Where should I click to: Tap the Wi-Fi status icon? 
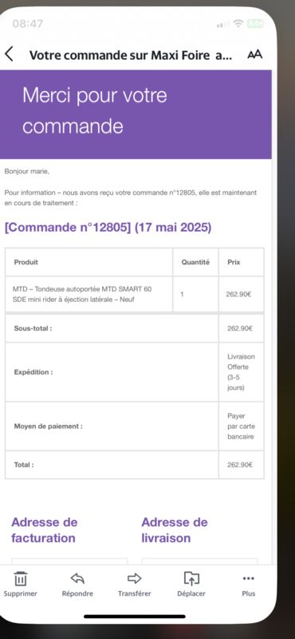[x=238, y=24]
